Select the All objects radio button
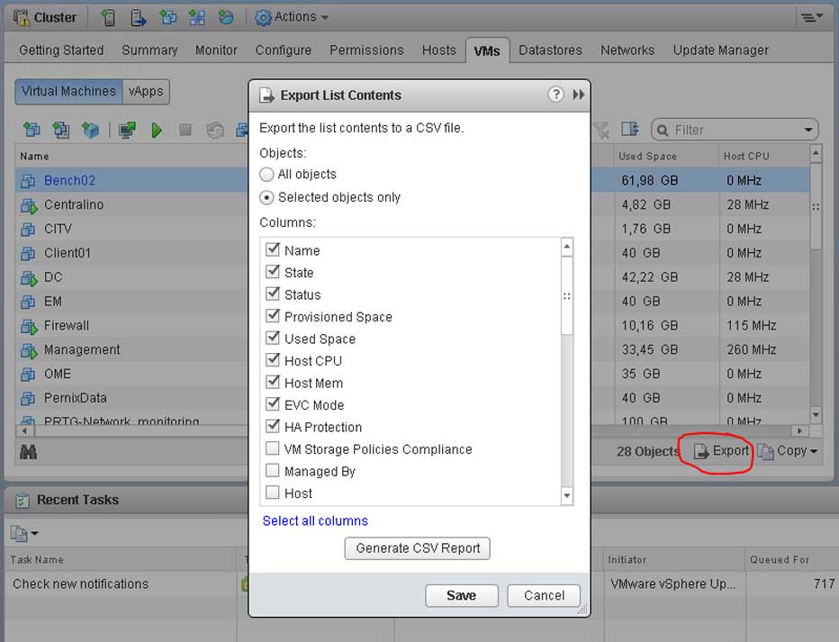The height and width of the screenshot is (642, 839). click(x=266, y=175)
